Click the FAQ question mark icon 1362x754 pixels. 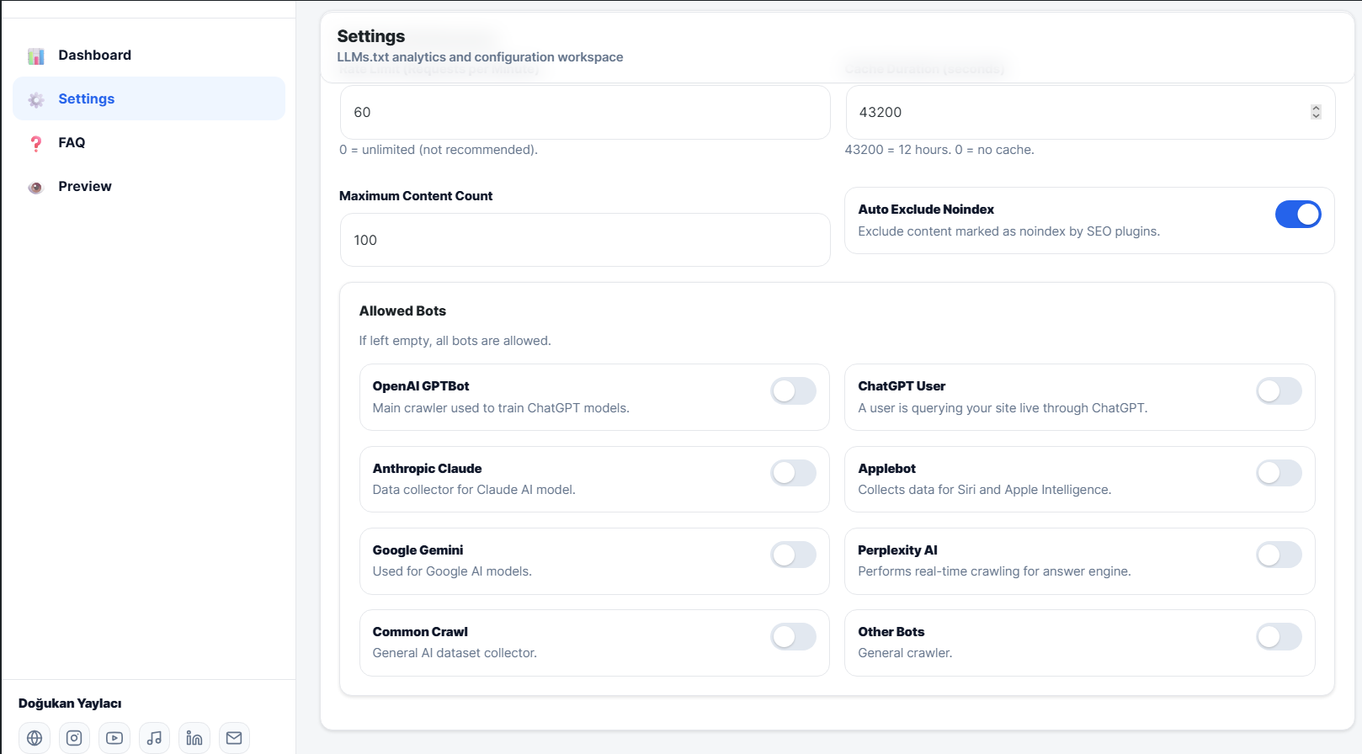pyautogui.click(x=35, y=144)
